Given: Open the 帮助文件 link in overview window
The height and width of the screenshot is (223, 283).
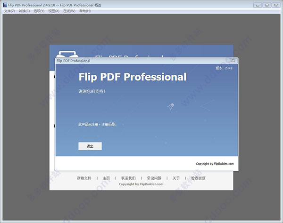Looking at the screenshot, I should [x=84, y=178].
